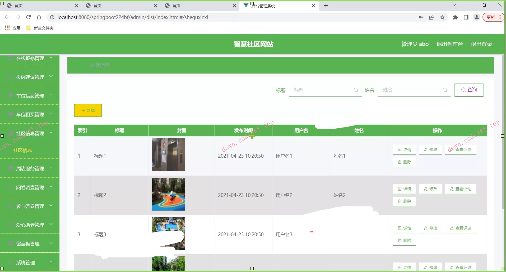Click 删除 for the 标题2 row
Viewport: 506px width, 272px height.
pyautogui.click(x=404, y=201)
